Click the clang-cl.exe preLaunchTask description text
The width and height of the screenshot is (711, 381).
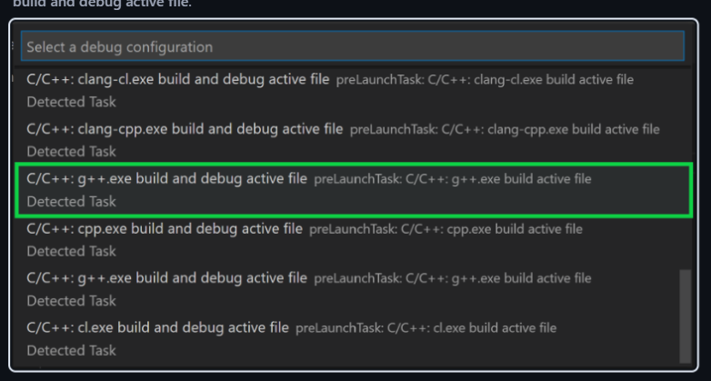[485, 80]
